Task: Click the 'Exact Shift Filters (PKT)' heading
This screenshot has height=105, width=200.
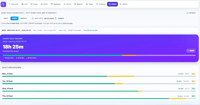Action: [29, 13]
